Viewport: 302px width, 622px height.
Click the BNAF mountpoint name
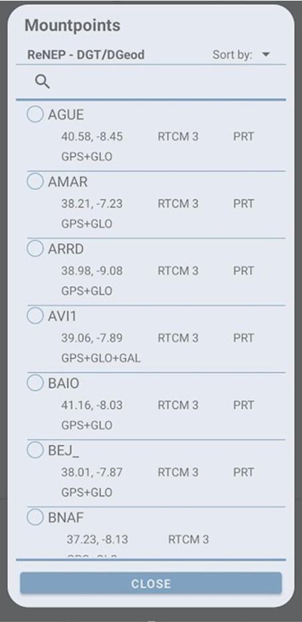(x=66, y=518)
